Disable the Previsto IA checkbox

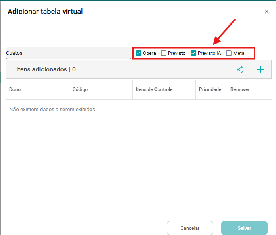click(193, 53)
